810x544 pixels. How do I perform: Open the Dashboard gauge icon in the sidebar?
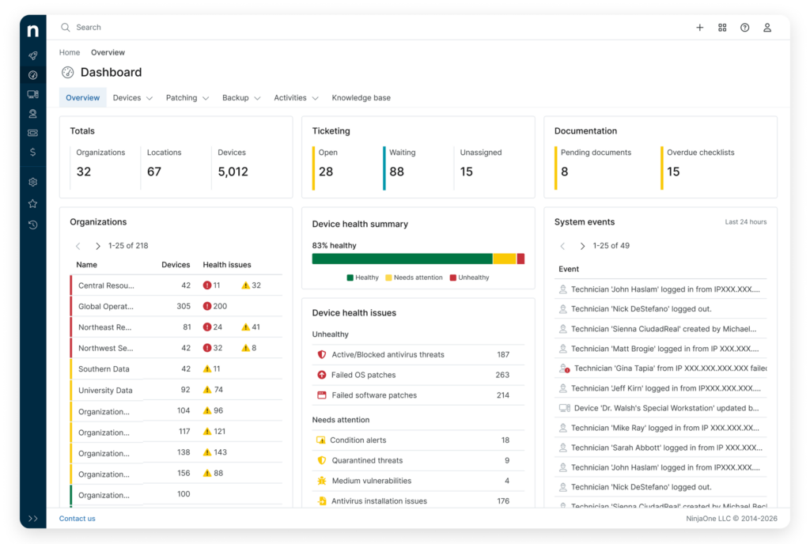[32, 75]
